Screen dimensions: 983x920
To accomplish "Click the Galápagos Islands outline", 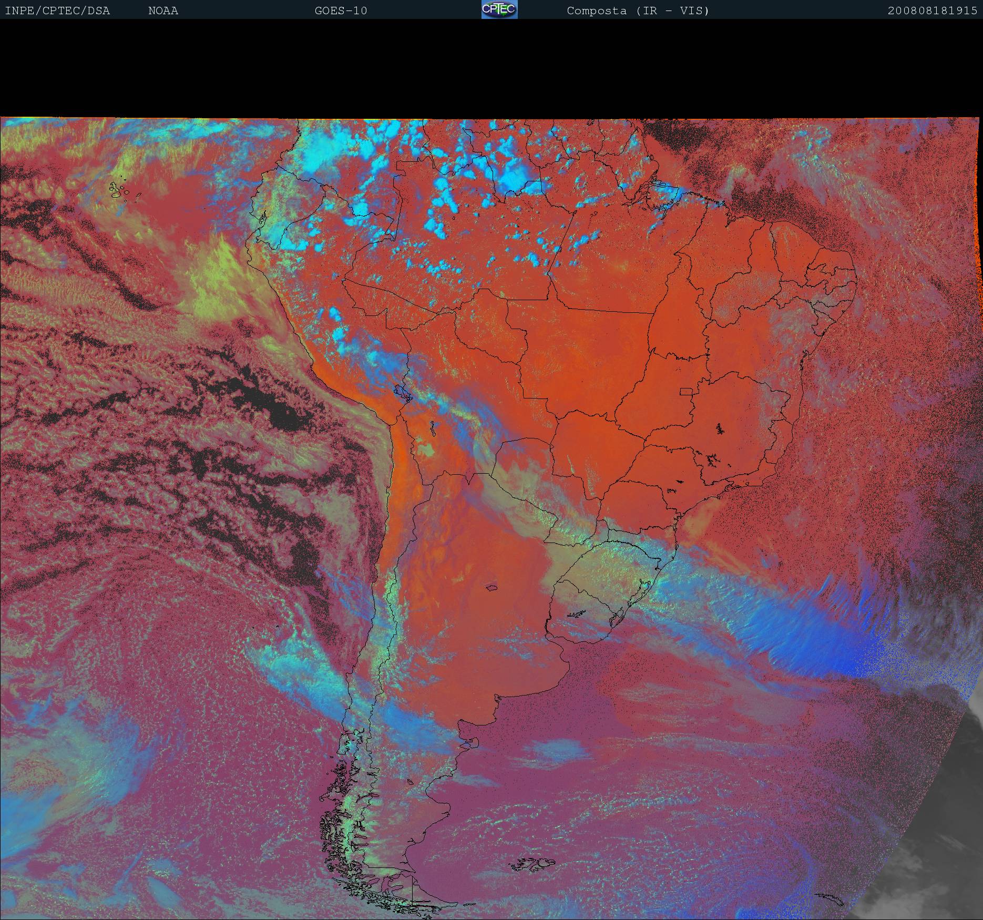I will (121, 190).
